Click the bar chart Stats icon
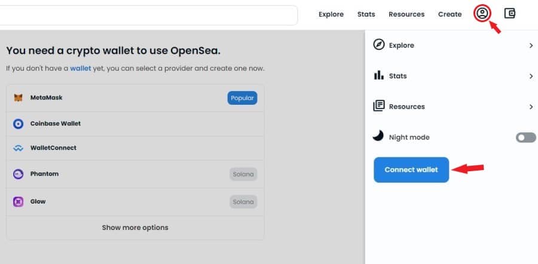 [x=379, y=75]
